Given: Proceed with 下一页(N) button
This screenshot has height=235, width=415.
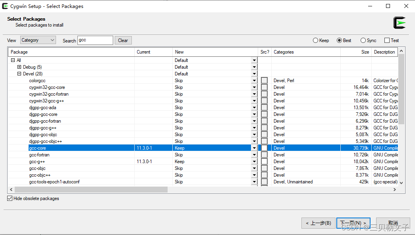Looking at the screenshot, I should [353, 223].
